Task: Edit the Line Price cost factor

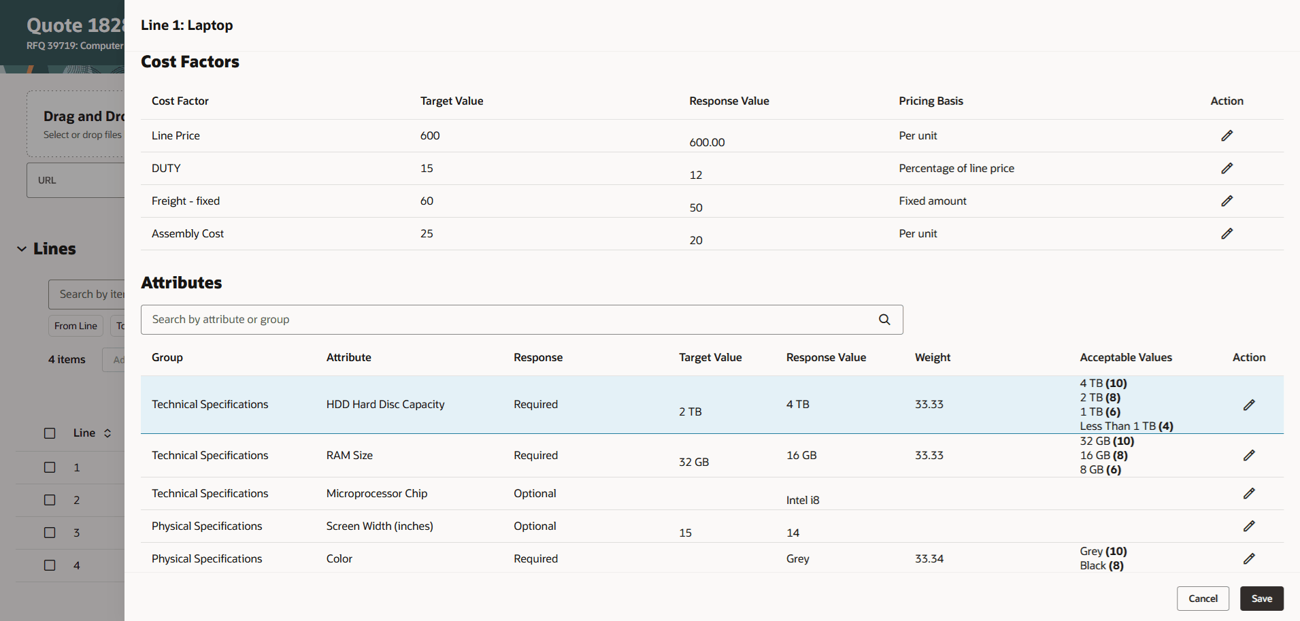Action: 1227,135
